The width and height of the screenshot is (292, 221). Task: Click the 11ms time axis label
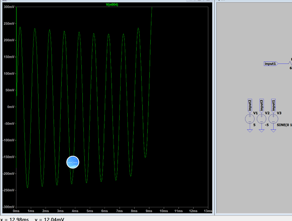pyautogui.click(x=178, y=211)
